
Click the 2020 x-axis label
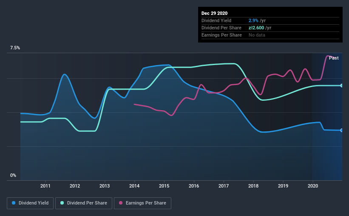pos(313,186)
